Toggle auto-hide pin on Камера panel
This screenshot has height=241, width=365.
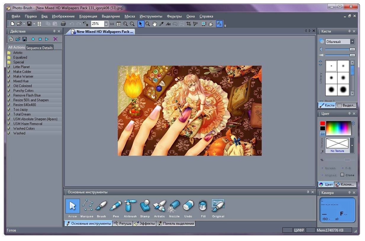tap(349, 192)
